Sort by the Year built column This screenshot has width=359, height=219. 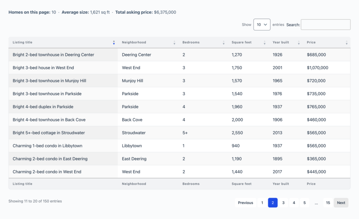coord(285,42)
